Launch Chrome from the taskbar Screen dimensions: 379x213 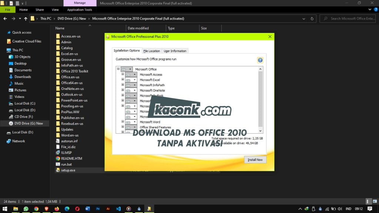(x=36, y=209)
